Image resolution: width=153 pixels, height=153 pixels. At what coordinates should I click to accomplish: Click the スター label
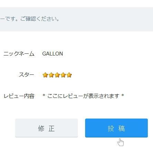pos(27,75)
